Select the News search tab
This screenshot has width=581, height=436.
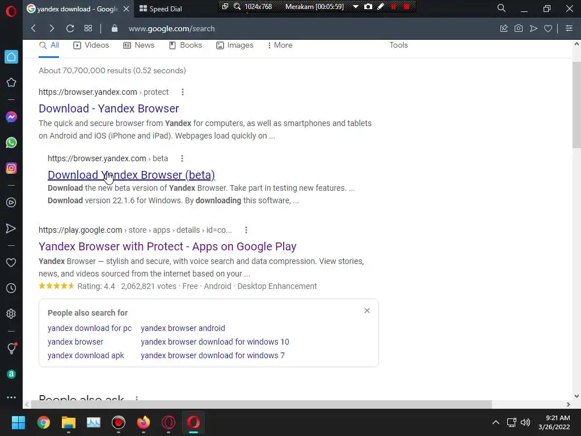click(138, 45)
